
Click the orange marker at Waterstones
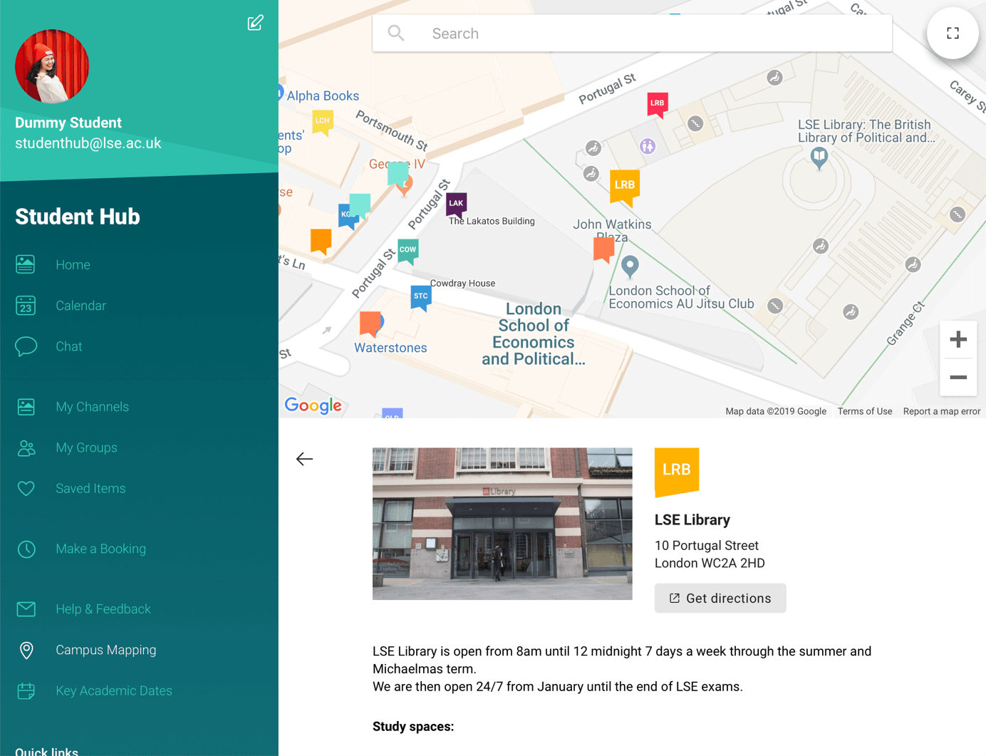(x=370, y=323)
